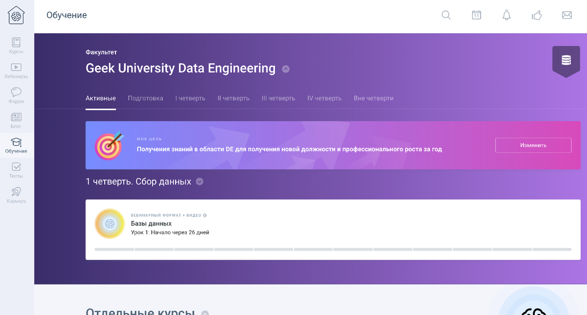Click info icon beside Вебинарный формат + видео
The image size is (587, 315).
point(205,215)
